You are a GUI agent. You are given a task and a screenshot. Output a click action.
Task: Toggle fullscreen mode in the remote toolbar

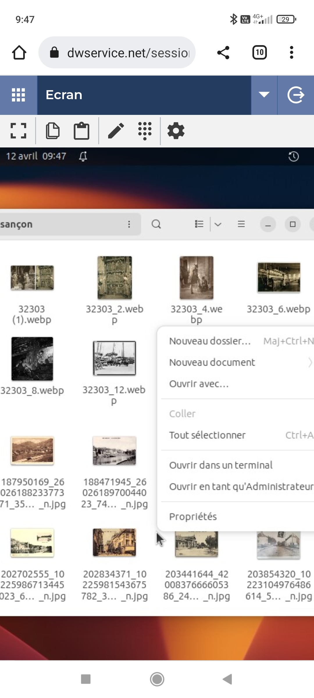(18, 131)
